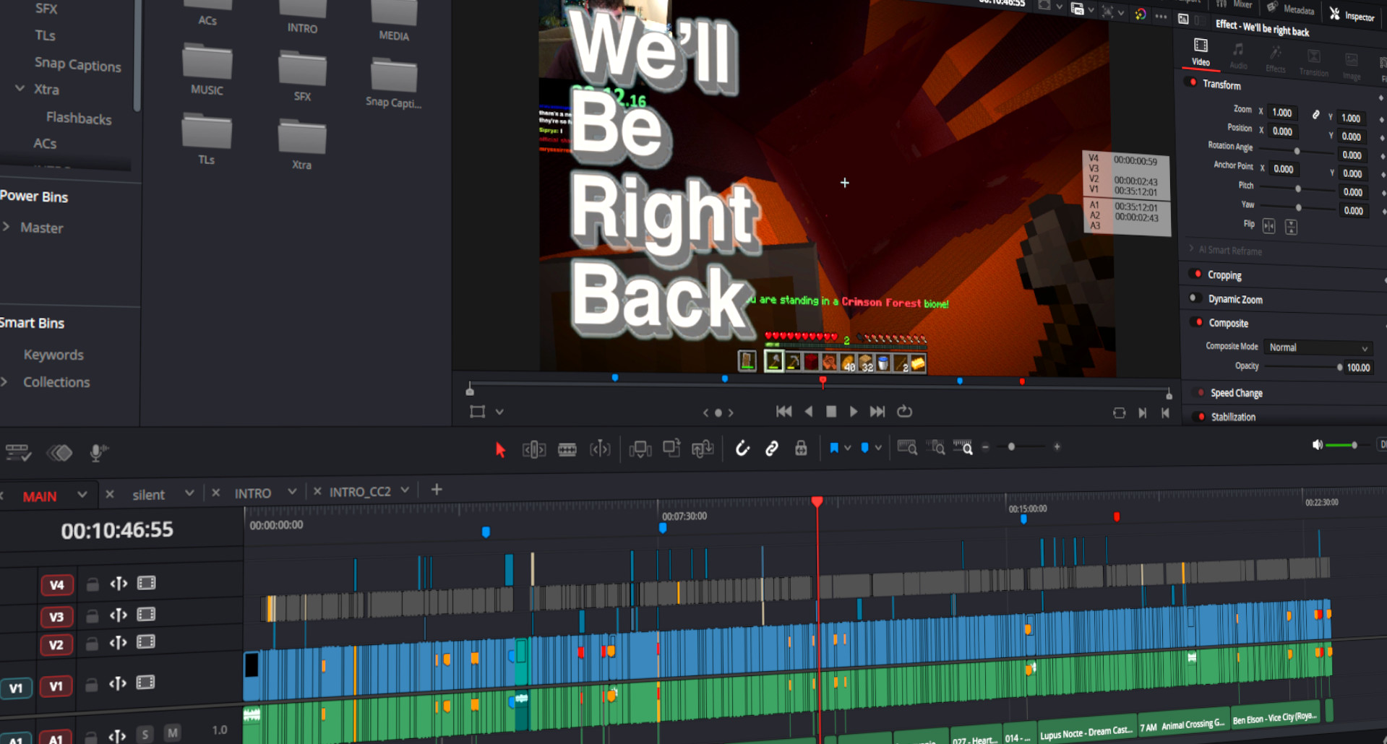Add a blue Marker from toolbar
The image size is (1387, 744).
[864, 448]
